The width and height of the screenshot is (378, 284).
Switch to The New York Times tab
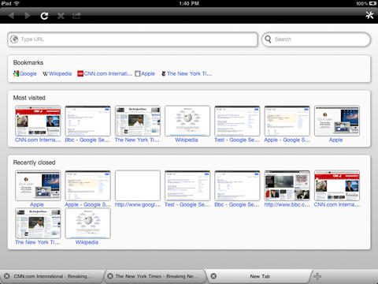click(x=155, y=276)
